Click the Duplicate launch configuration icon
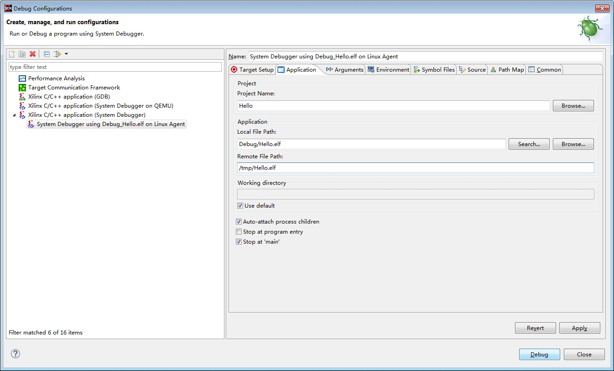 point(22,54)
